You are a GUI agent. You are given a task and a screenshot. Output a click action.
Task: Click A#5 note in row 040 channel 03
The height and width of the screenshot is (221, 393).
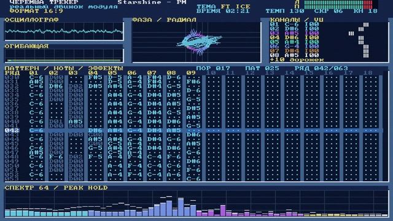coord(76,122)
